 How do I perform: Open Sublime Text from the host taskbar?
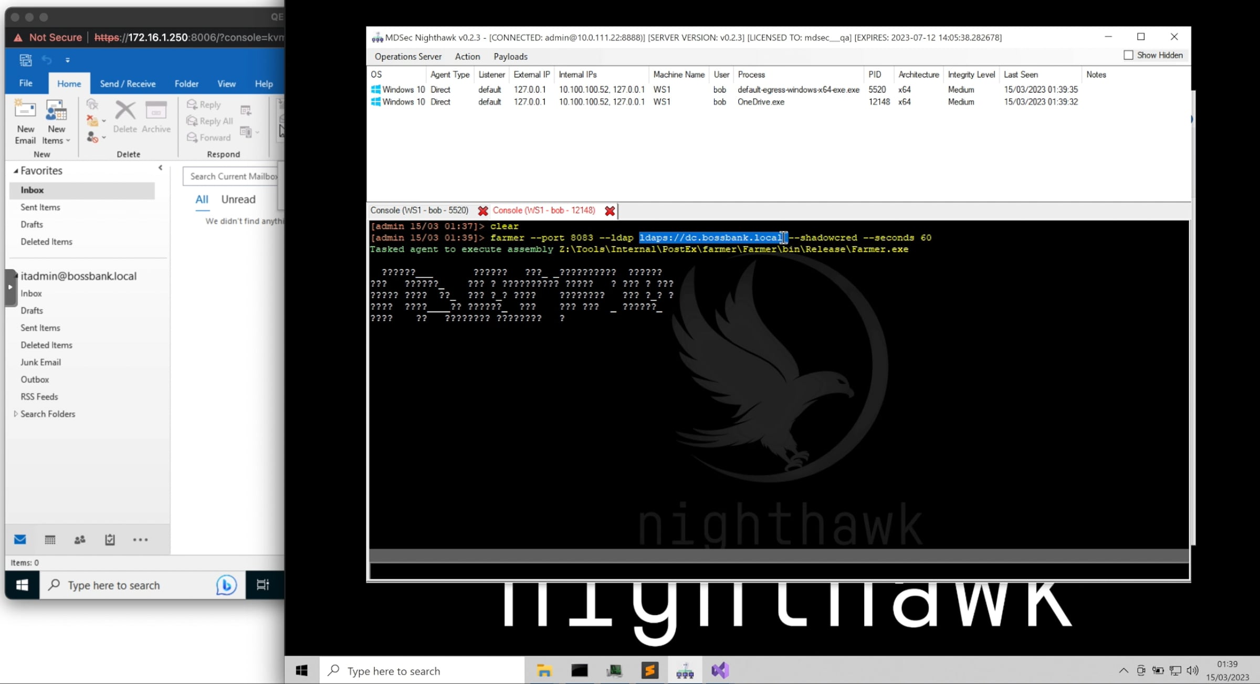tap(649, 670)
